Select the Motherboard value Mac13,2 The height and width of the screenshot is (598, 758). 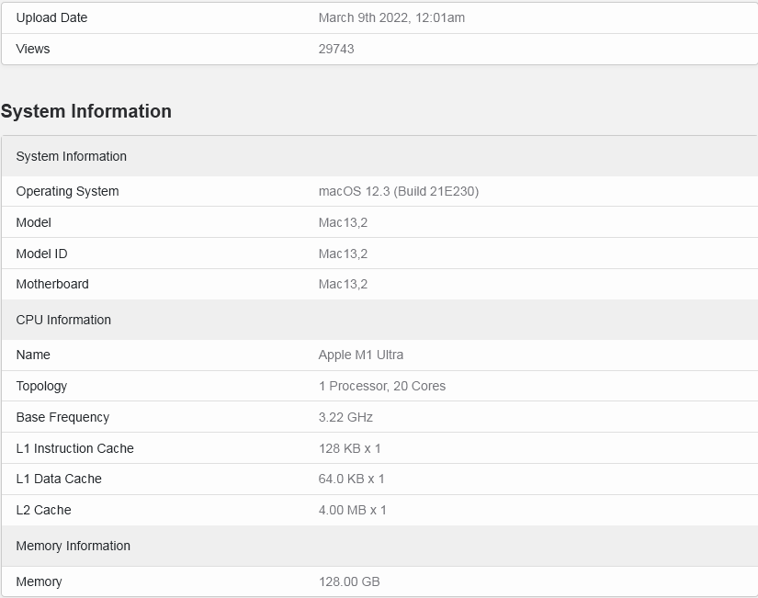[343, 284]
